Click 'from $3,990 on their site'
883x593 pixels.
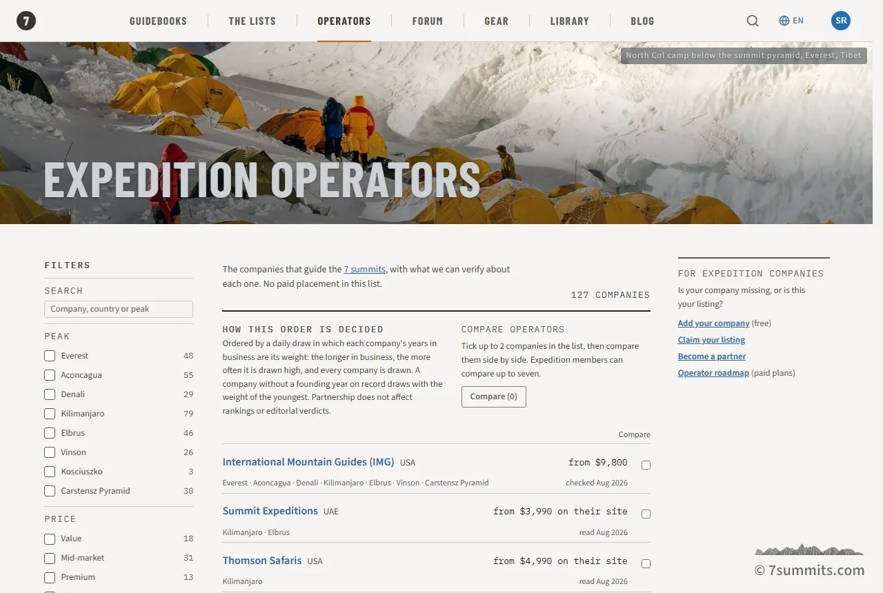coord(560,511)
